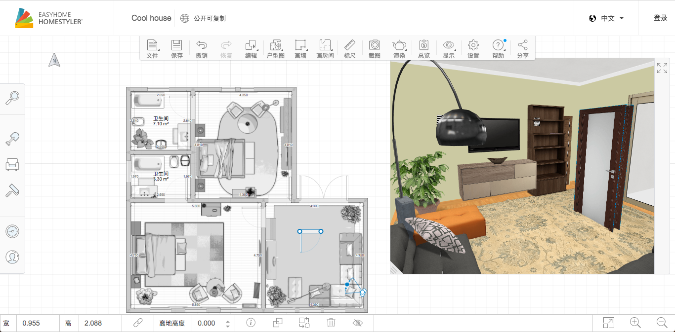
Task: Step the 离地高度 value with the stepper arrows
Action: tap(227, 324)
